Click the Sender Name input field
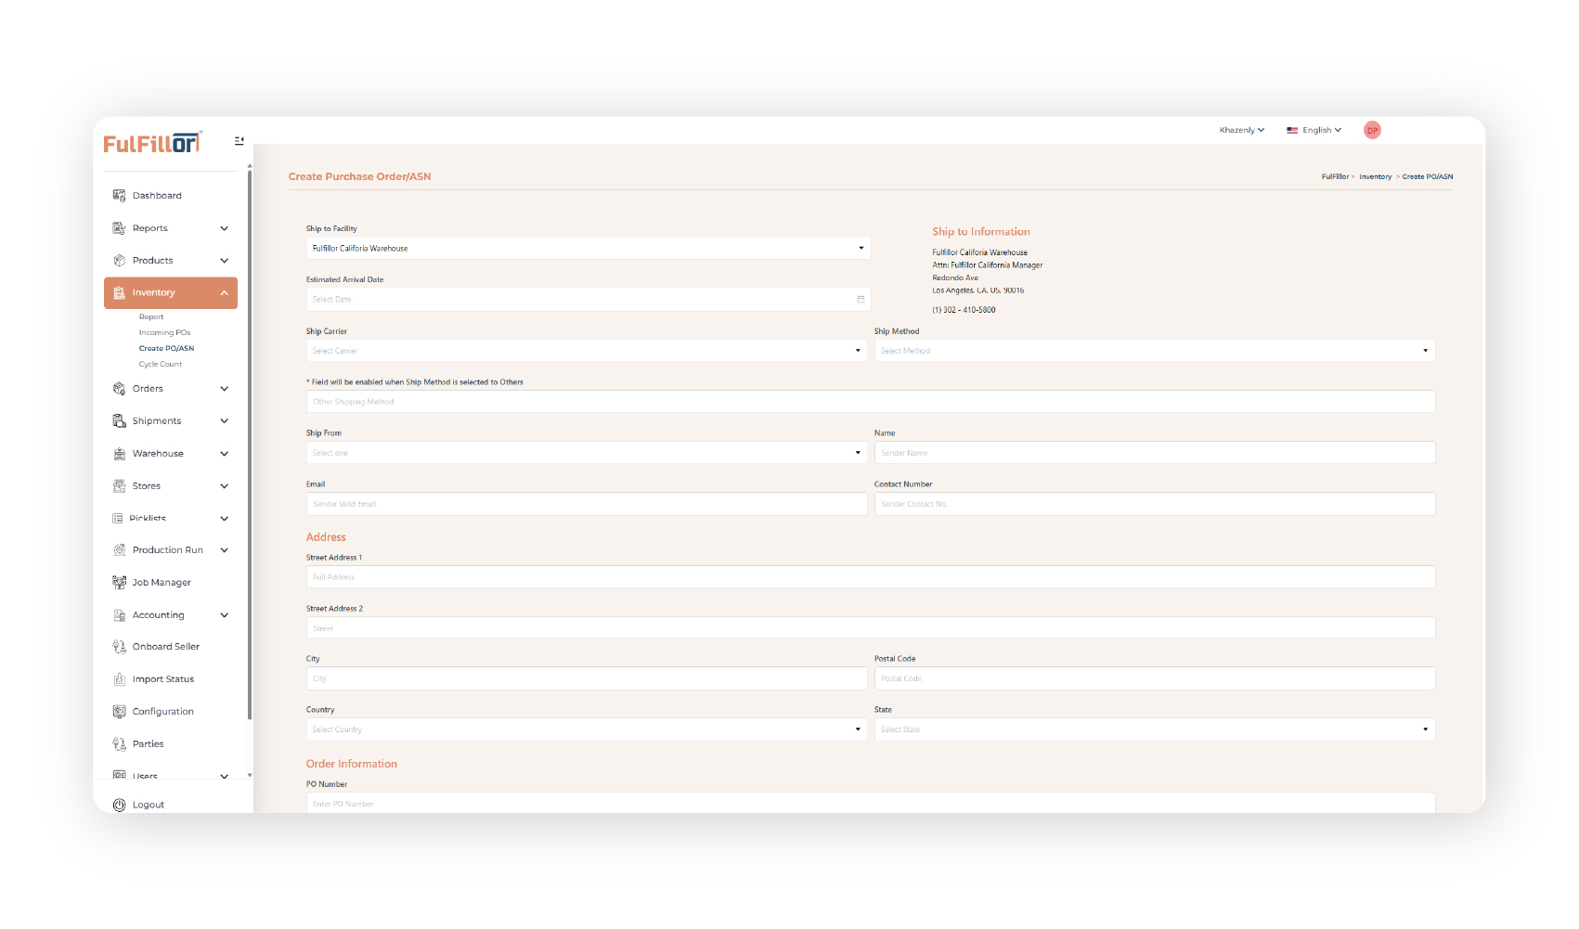 click(1155, 453)
